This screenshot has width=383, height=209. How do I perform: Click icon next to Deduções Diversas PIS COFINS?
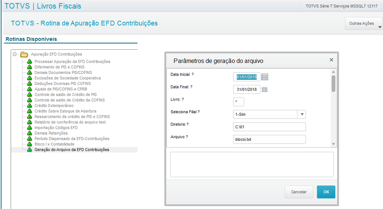point(29,83)
